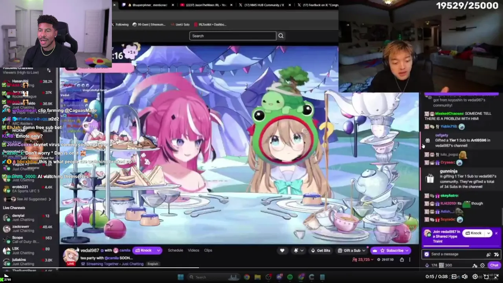
Task: Open the Videos tab of vedal987
Action: tap(193, 250)
